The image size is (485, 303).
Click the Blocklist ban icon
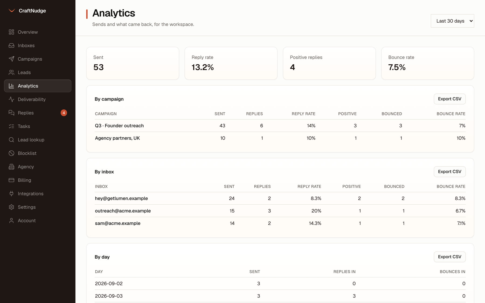tap(11, 153)
